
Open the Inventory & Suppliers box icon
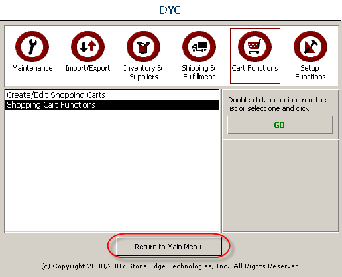[x=143, y=47]
